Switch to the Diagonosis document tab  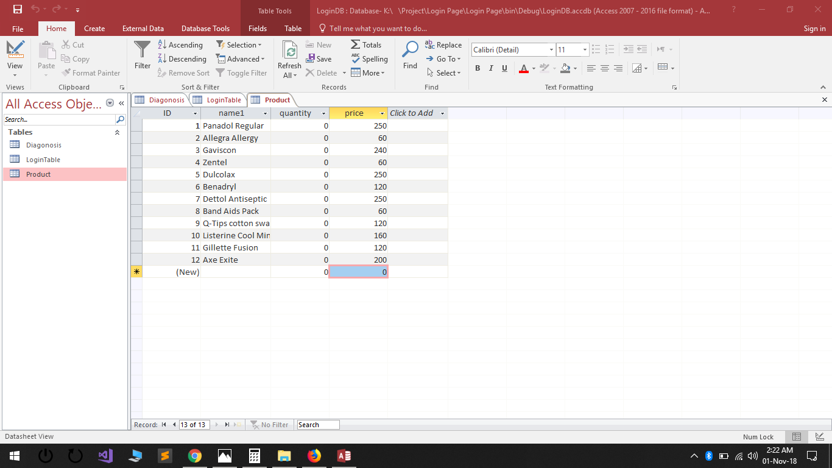160,100
